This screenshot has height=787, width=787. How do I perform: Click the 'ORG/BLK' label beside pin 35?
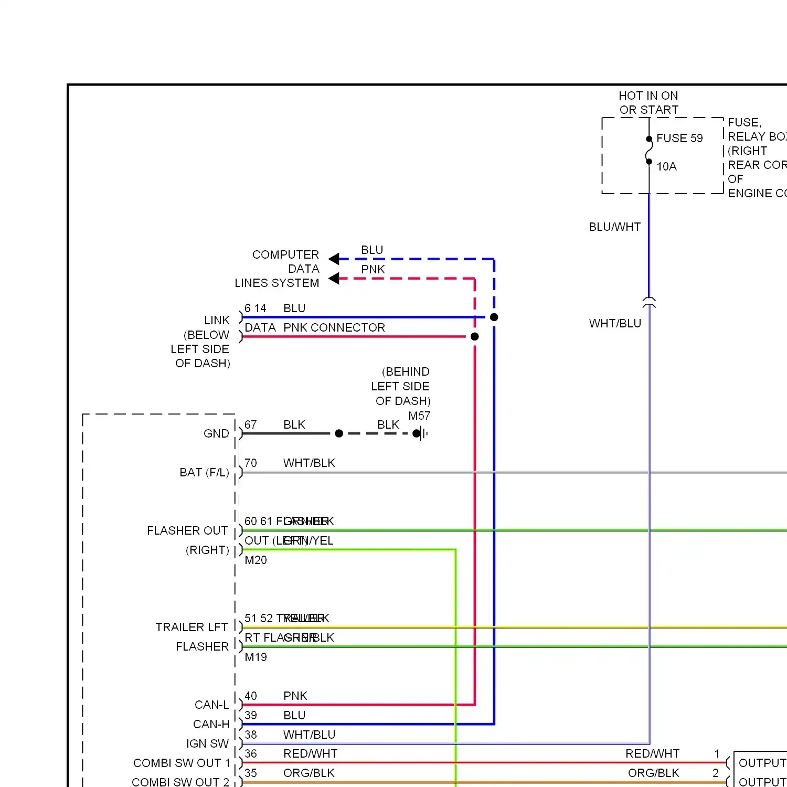click(309, 773)
